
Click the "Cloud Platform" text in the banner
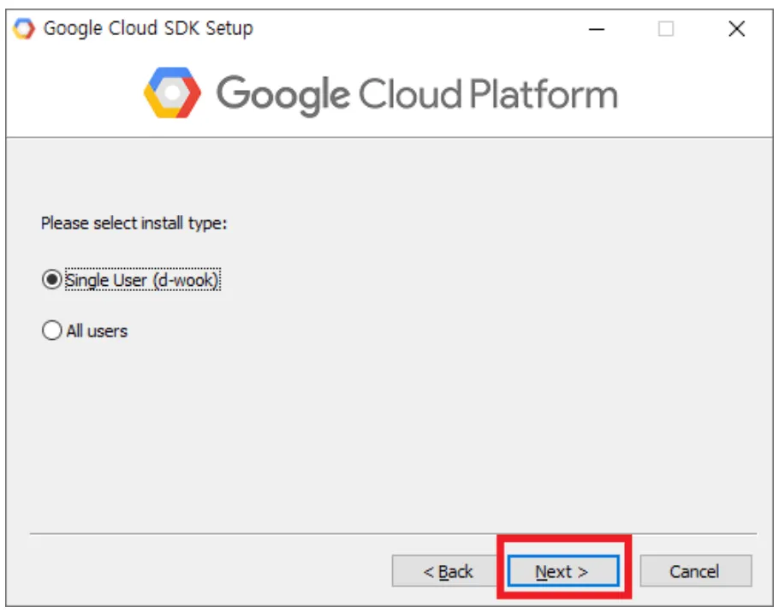click(x=488, y=94)
